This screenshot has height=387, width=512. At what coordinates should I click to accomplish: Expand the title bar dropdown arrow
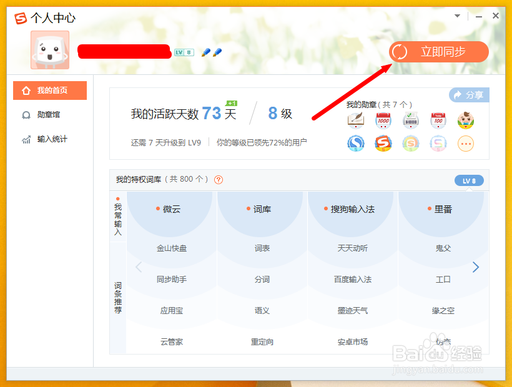(456, 16)
